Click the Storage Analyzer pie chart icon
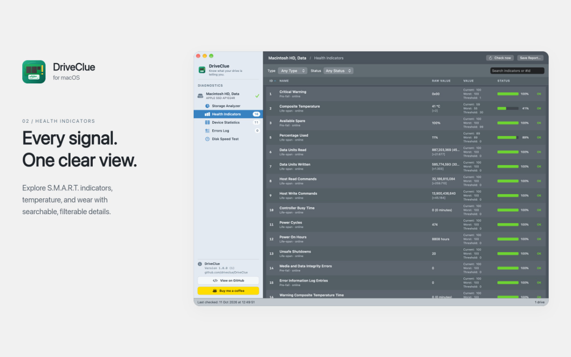The width and height of the screenshot is (571, 357). (207, 106)
